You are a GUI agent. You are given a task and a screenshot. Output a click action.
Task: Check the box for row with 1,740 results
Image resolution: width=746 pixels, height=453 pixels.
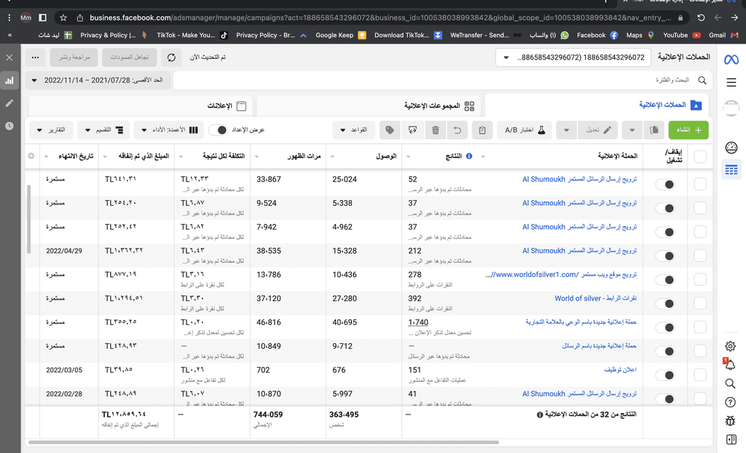[700, 326]
